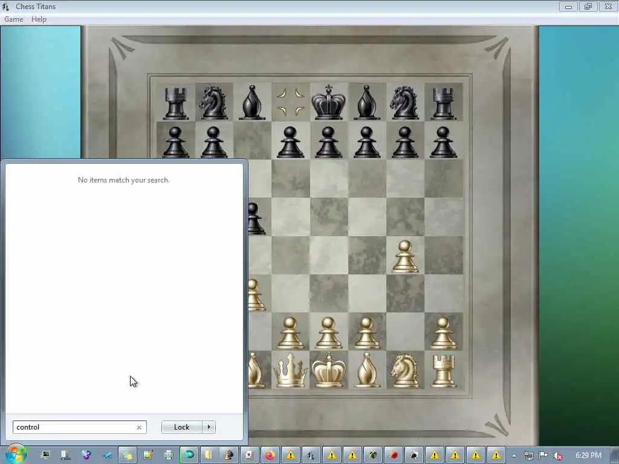Select the white rook on h1
The image size is (619, 464).
pyautogui.click(x=443, y=371)
